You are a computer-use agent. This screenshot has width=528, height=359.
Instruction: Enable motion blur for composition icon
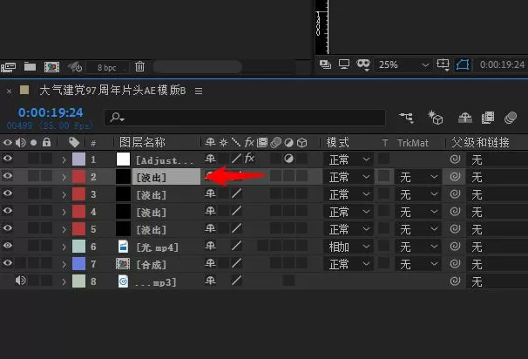pyautogui.click(x=511, y=118)
